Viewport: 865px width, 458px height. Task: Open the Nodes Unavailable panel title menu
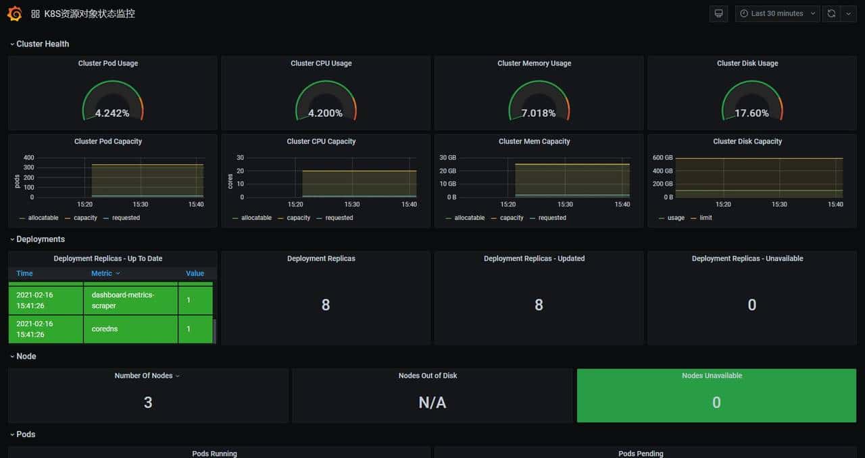(x=712, y=375)
